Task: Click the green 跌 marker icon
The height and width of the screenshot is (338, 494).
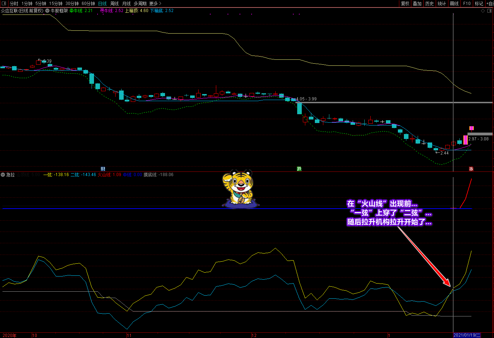Action: click(299, 169)
